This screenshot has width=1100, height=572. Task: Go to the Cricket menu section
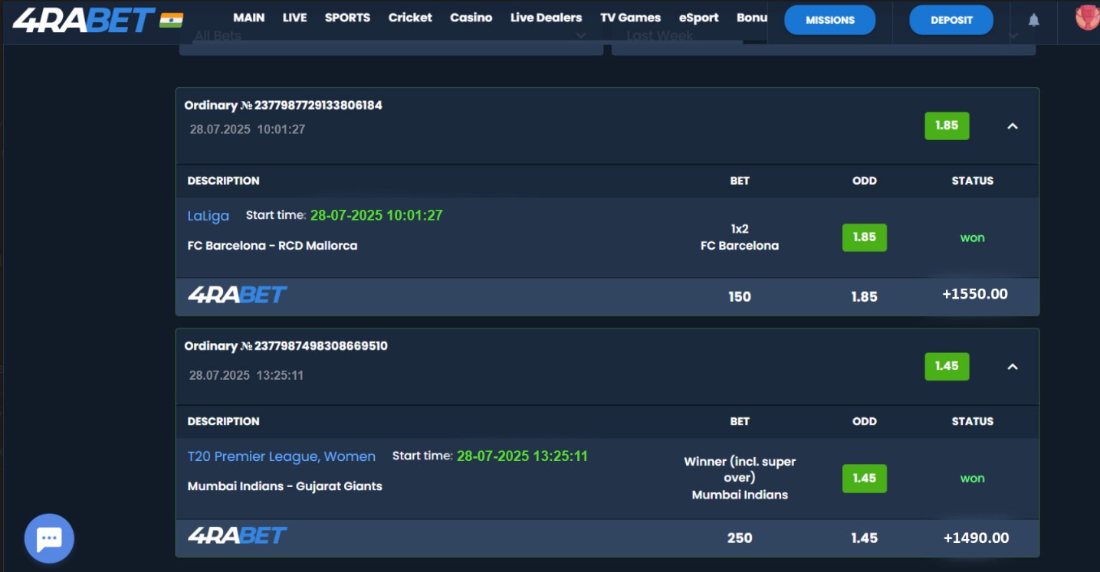(x=410, y=18)
